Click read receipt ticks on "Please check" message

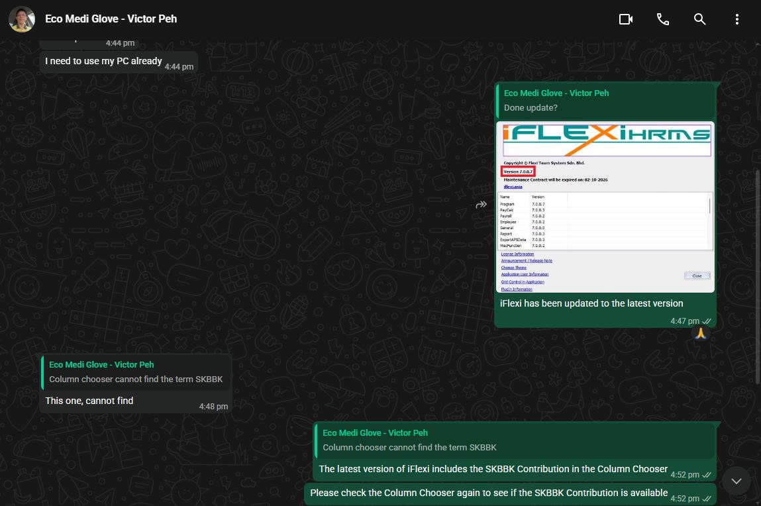707,499
